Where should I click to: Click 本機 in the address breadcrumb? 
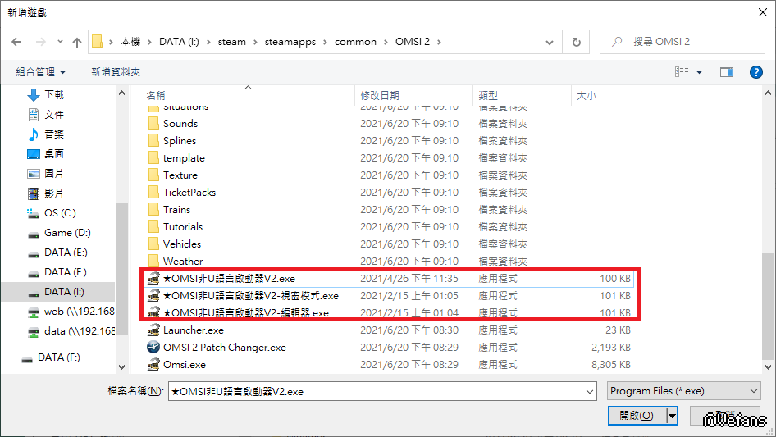pos(130,42)
